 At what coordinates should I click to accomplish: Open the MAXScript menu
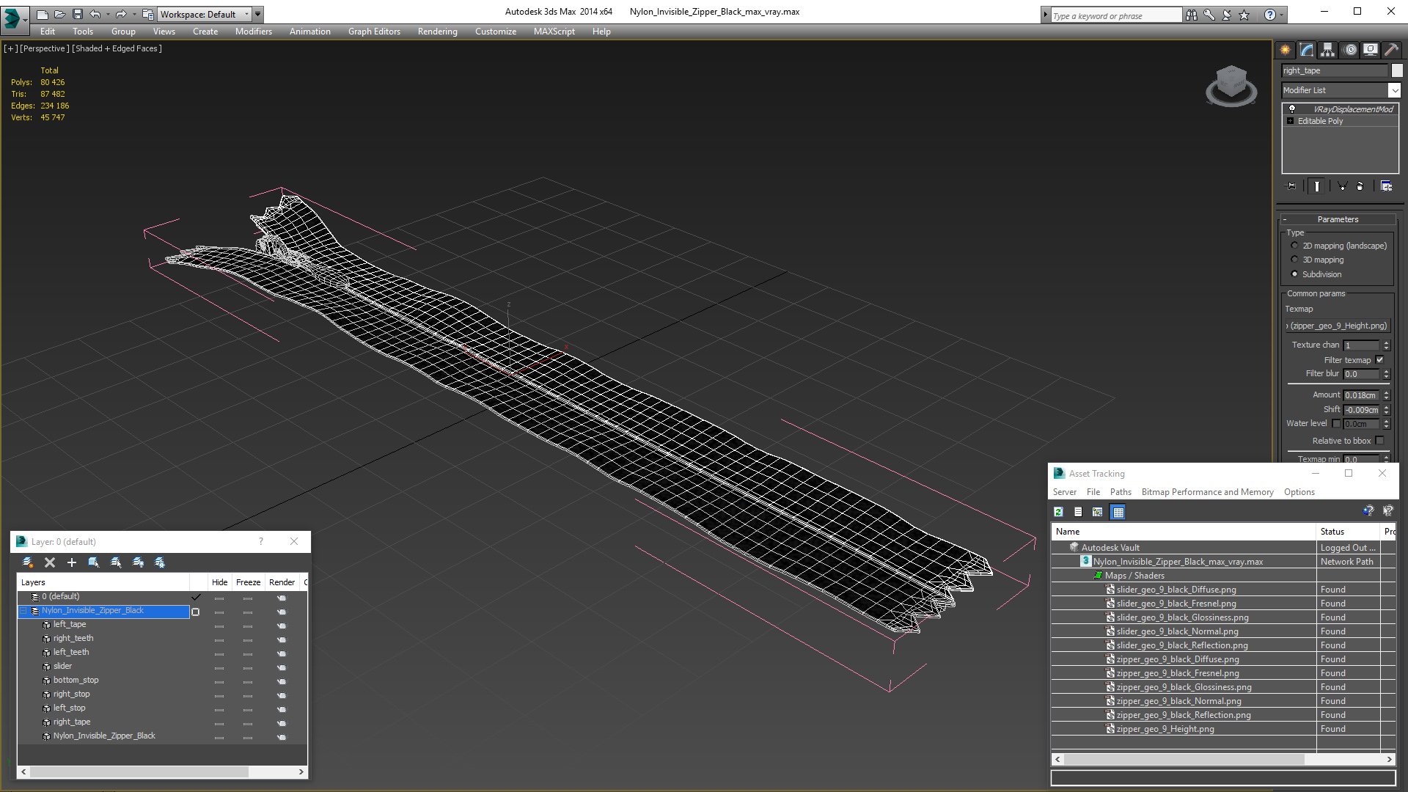(554, 32)
